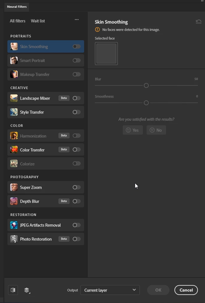The image size is (205, 303).
Task: Click the Depth Blur filter thumbnail icon
Action: [x=14, y=201]
